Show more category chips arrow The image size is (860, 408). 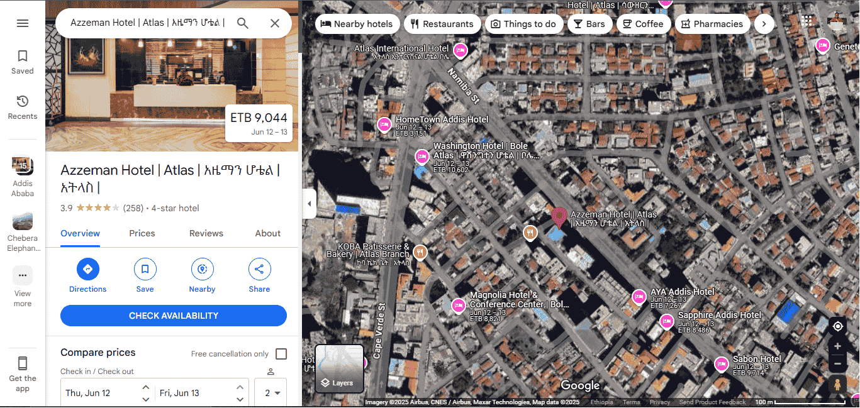tap(764, 24)
